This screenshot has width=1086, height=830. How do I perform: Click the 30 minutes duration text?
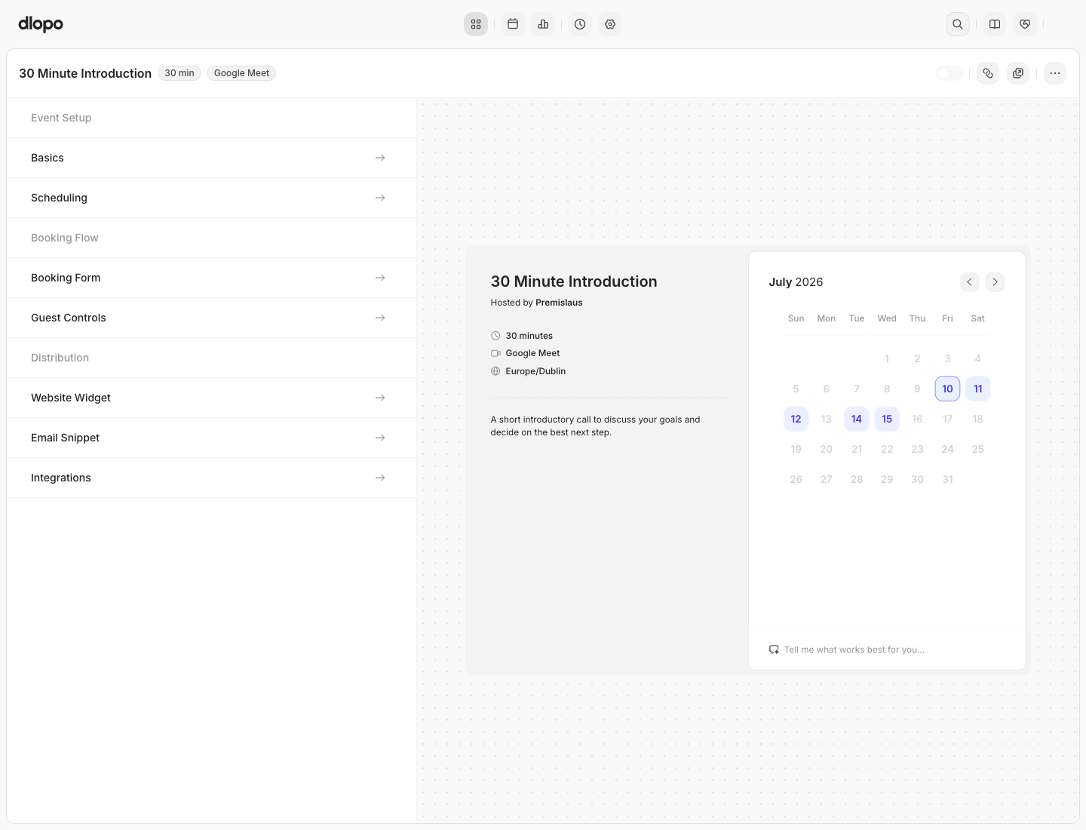click(529, 336)
